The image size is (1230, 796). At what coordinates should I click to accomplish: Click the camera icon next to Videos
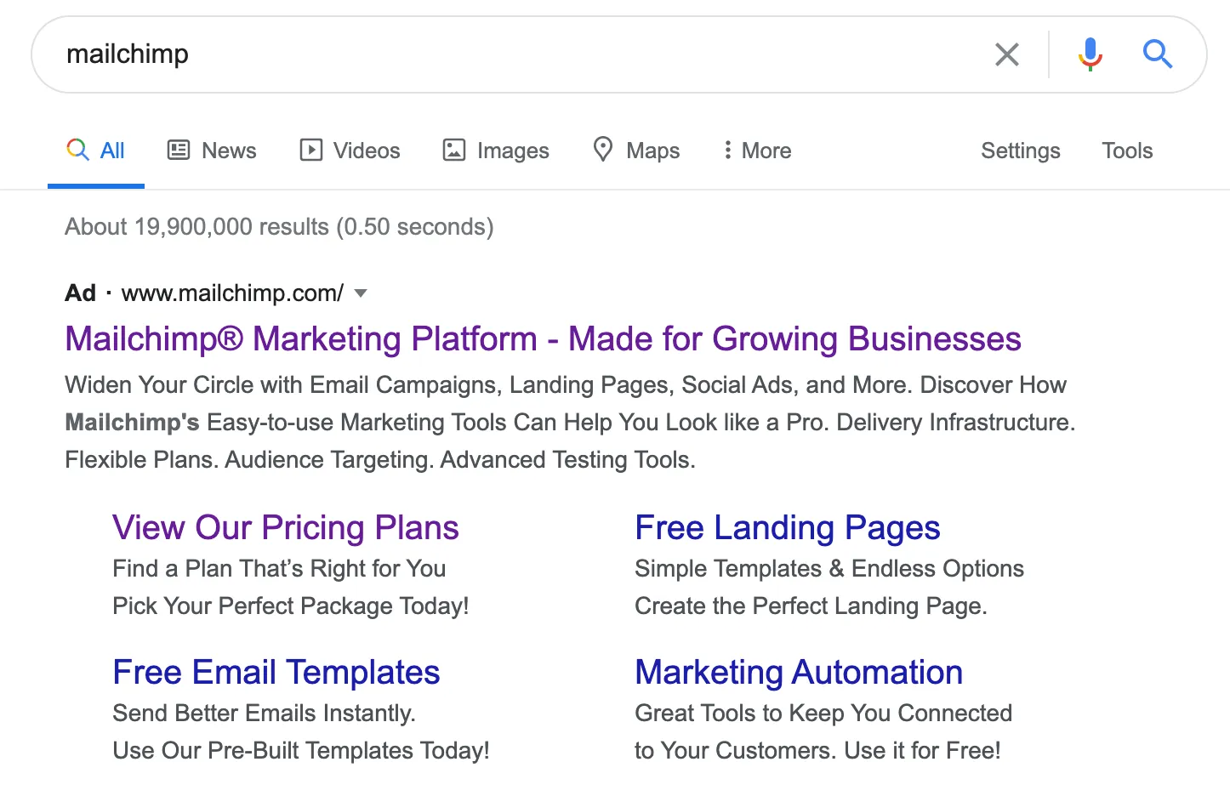(x=310, y=150)
